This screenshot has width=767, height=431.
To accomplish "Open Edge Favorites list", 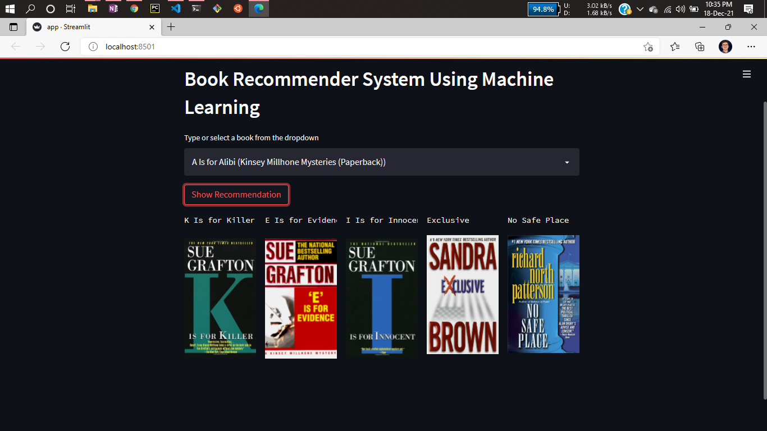I will (x=675, y=47).
